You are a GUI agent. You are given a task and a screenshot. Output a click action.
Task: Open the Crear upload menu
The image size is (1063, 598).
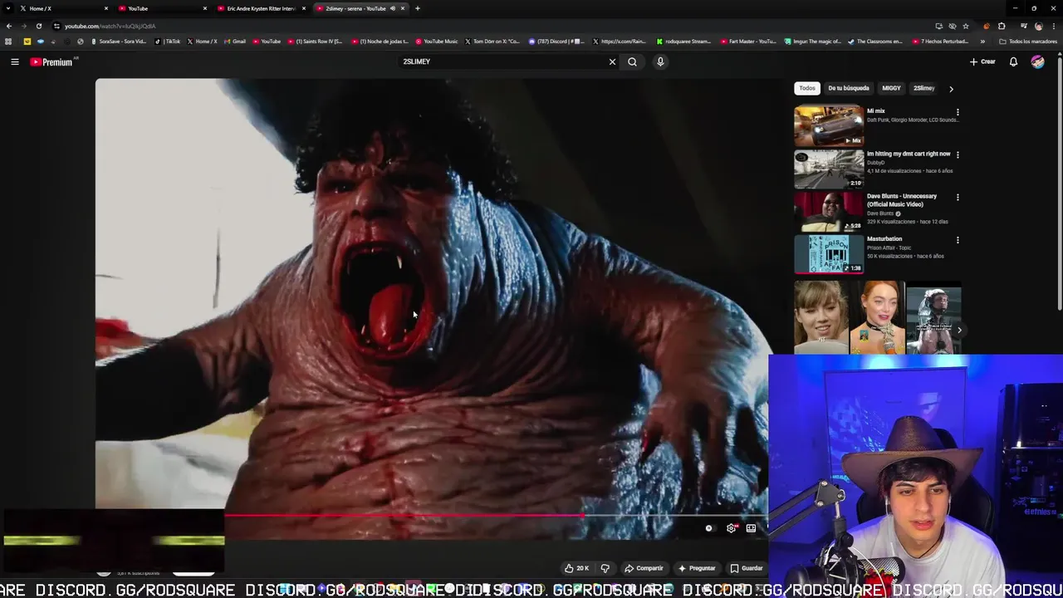click(x=982, y=61)
